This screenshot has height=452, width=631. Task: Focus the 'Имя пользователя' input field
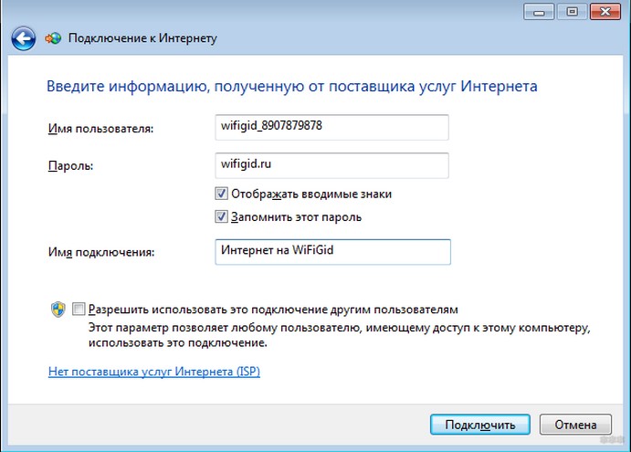pos(332,127)
